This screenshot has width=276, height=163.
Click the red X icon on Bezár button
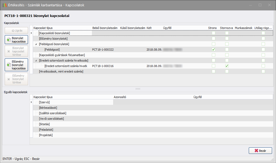coord(256,151)
